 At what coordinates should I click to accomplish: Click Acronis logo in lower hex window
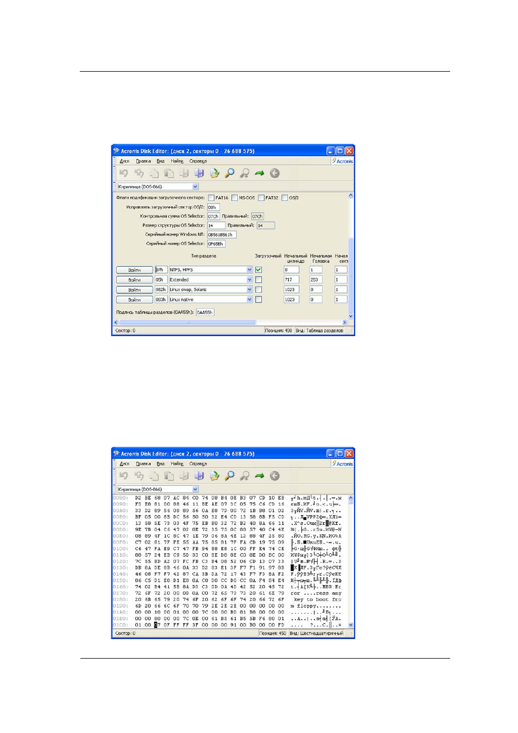[342, 464]
